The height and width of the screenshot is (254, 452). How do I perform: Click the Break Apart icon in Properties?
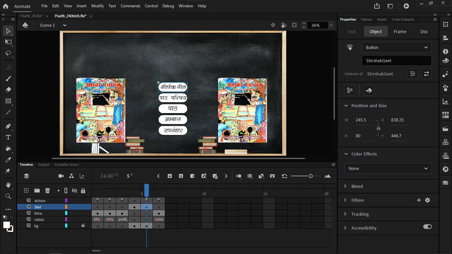tap(350, 90)
